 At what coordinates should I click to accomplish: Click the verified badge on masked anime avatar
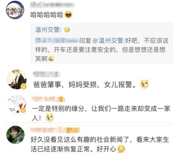point(24,87)
